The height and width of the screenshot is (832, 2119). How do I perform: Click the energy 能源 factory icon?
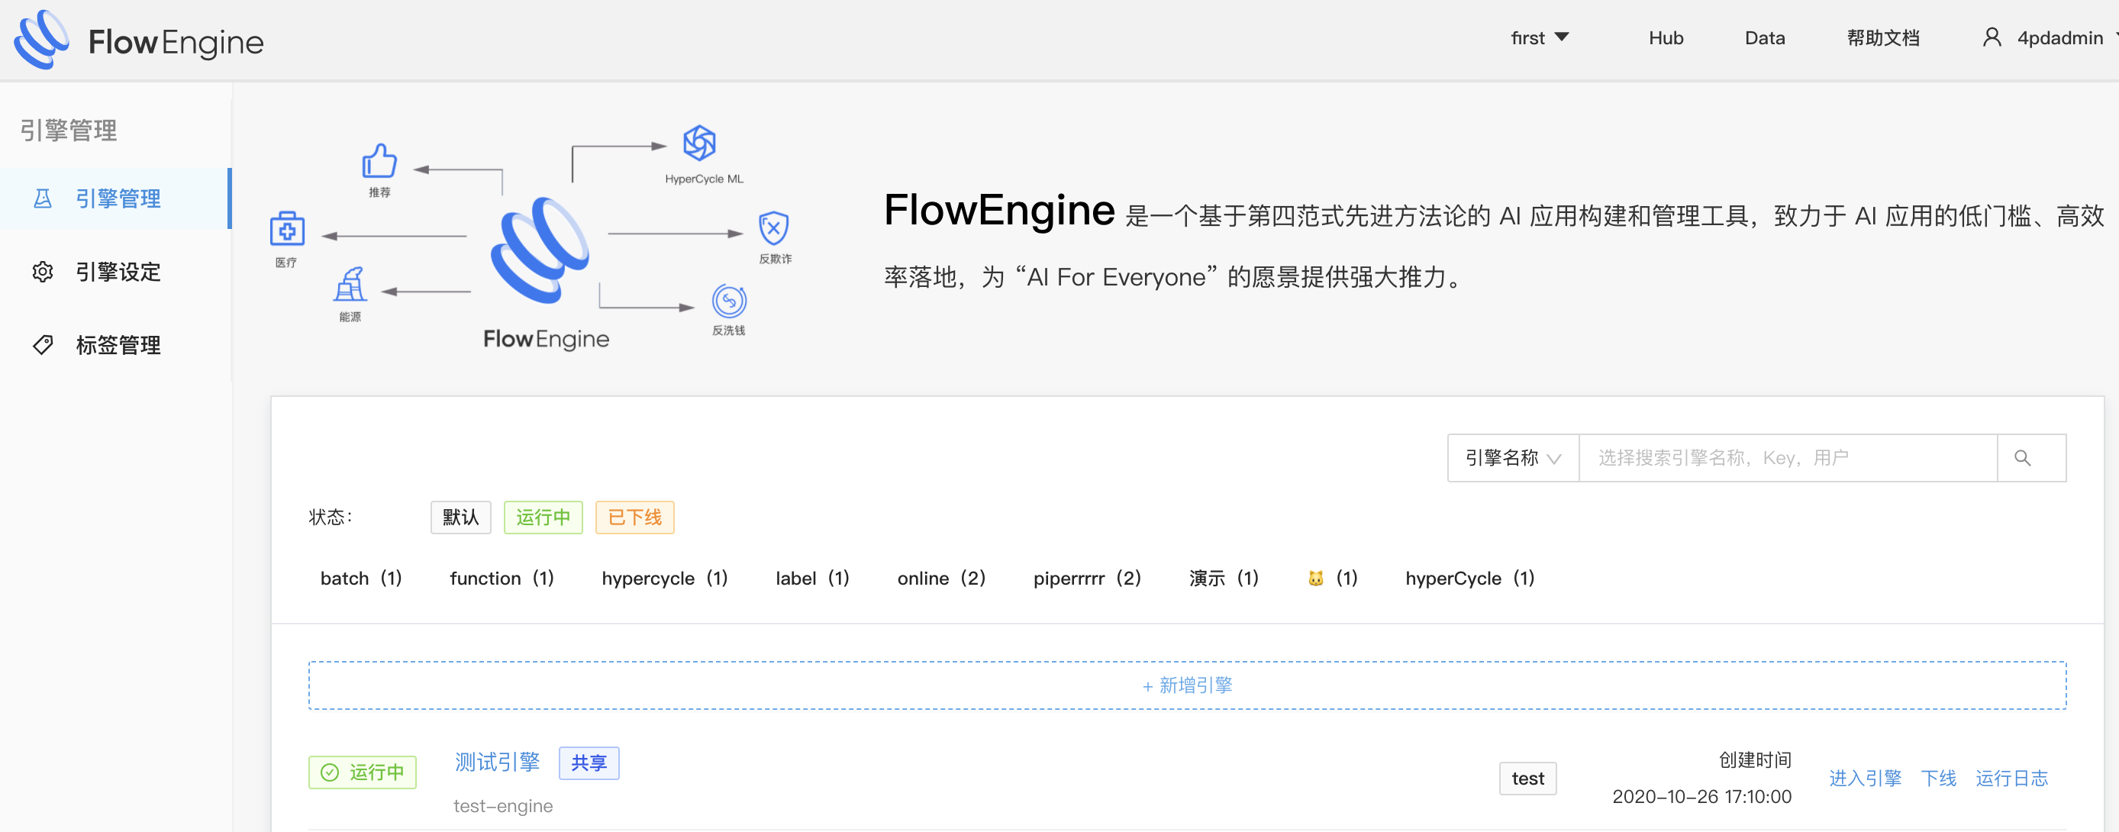(350, 284)
